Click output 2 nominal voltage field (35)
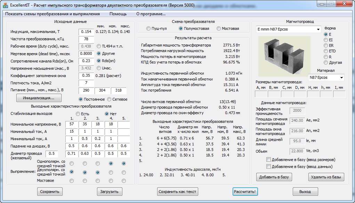This screenshot has height=203, width=355. tap(85, 124)
